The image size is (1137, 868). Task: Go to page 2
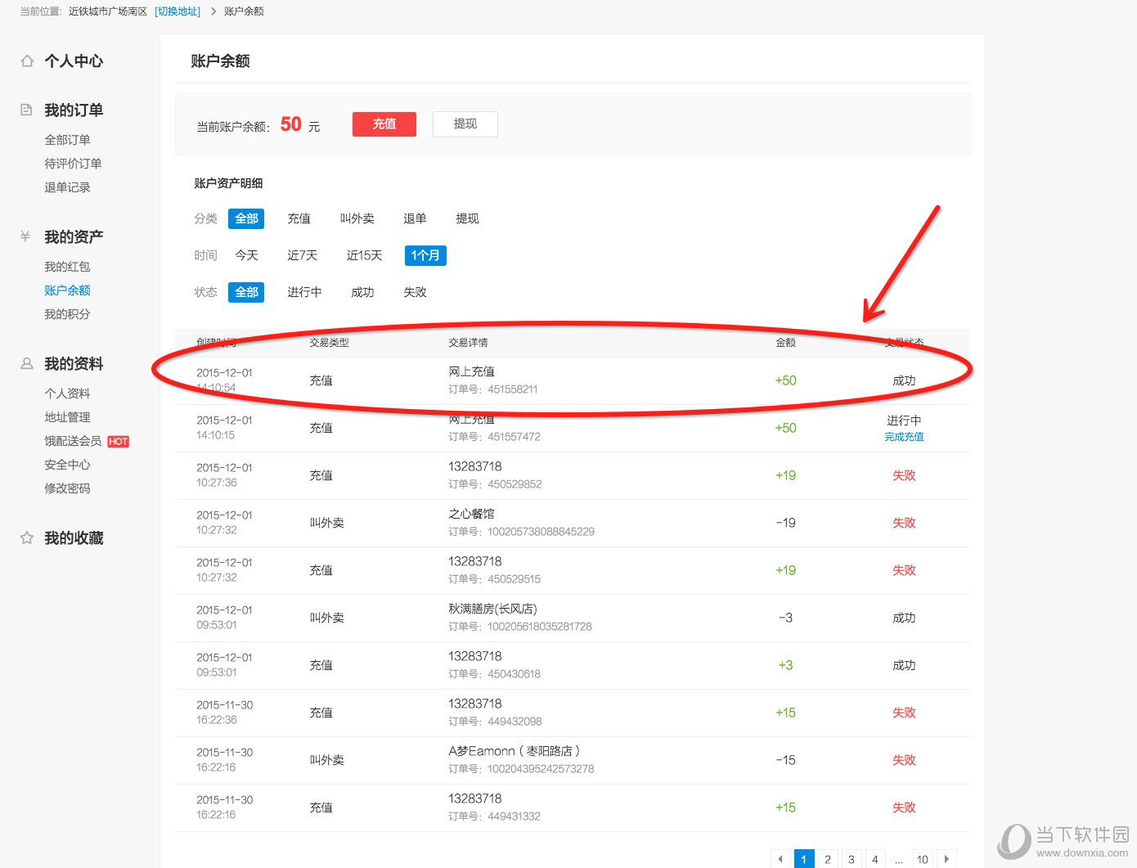point(828,859)
